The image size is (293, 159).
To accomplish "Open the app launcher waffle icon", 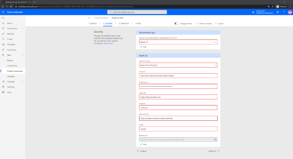I will click(x=3, y=12).
